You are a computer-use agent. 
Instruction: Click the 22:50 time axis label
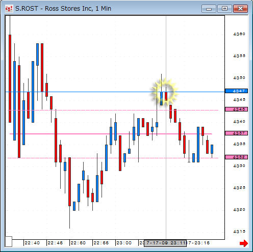pos(78,243)
